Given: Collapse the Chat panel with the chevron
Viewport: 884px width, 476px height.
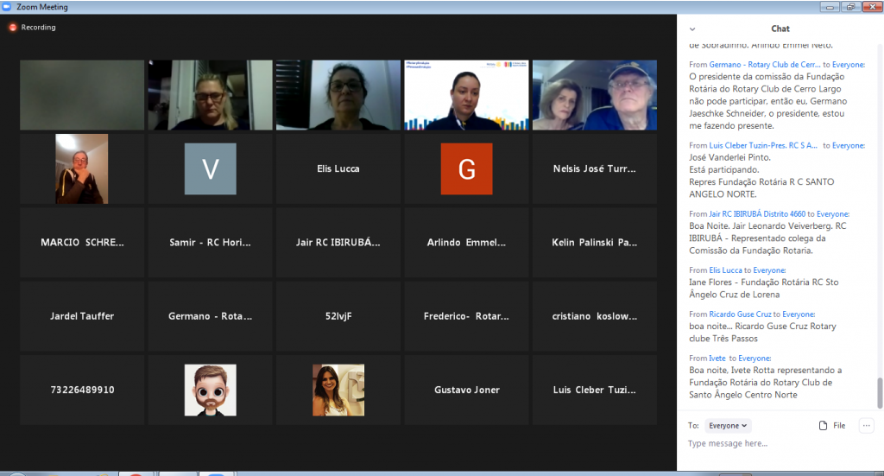Looking at the screenshot, I should tap(692, 29).
